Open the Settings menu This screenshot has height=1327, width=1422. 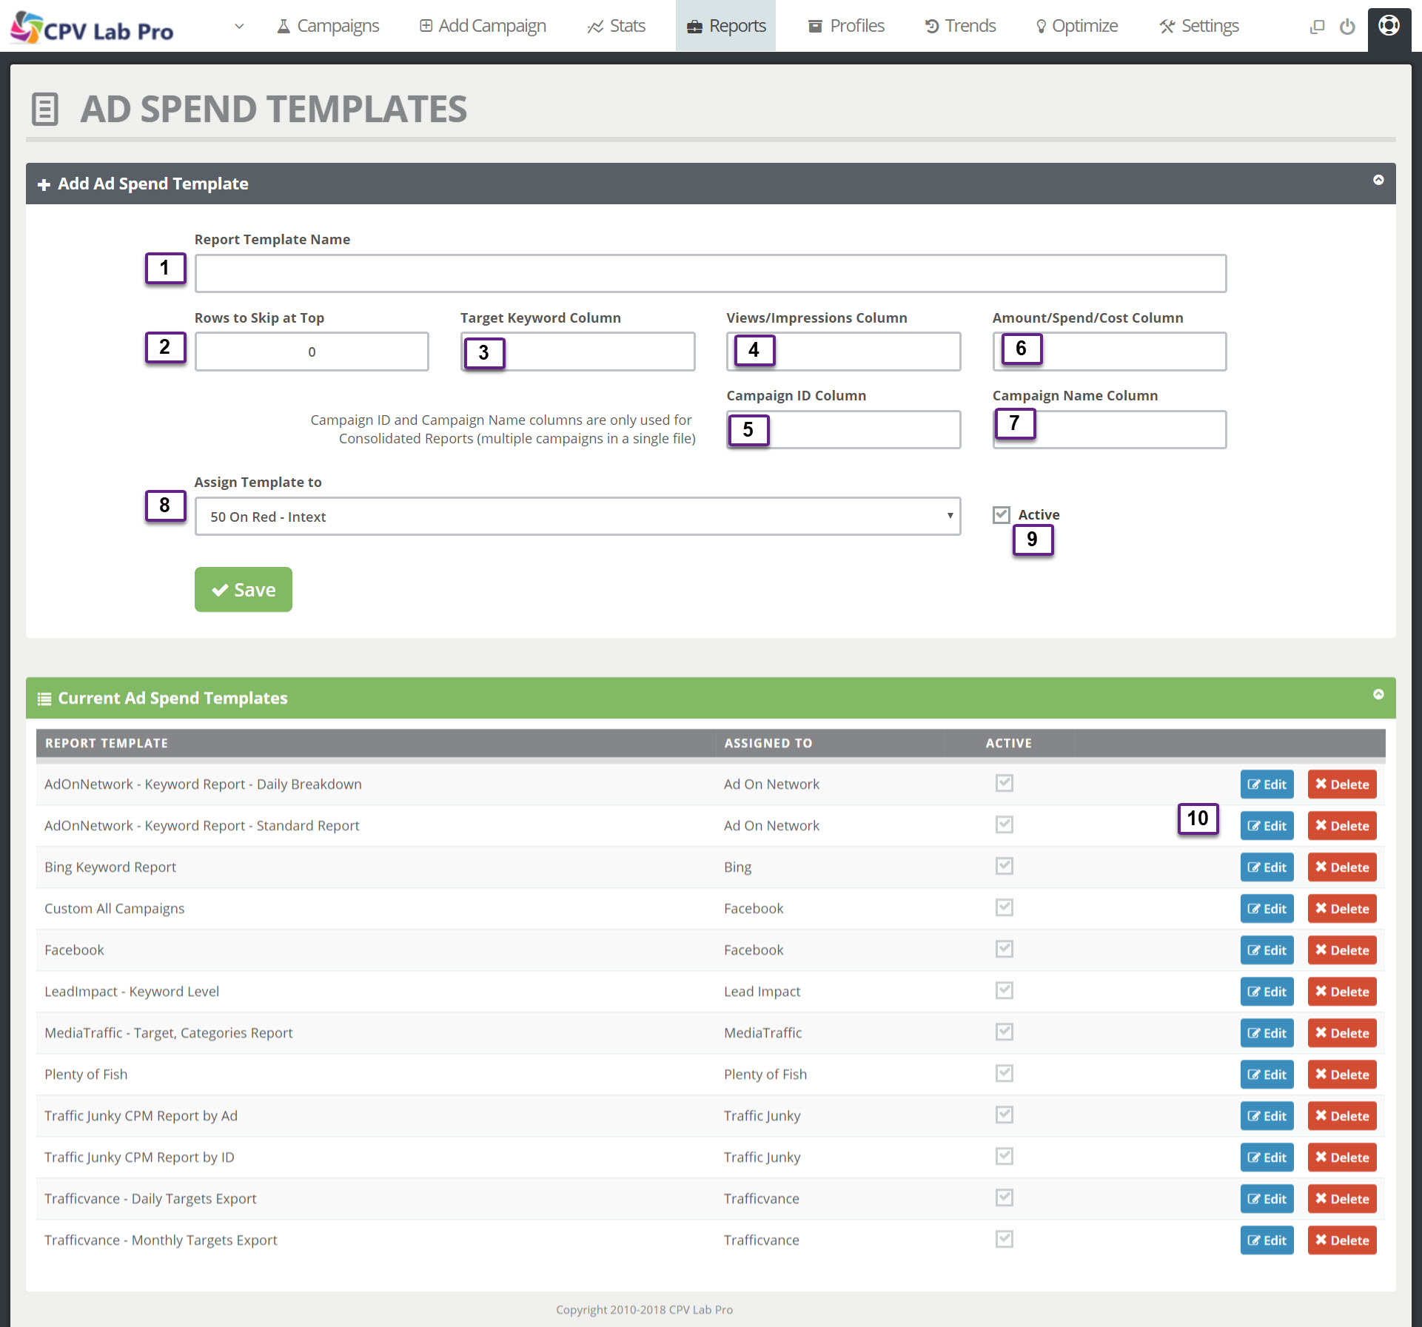(x=1199, y=26)
